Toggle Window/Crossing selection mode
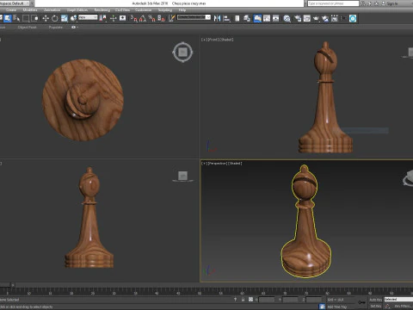Image resolution: width=413 pixels, height=310 pixels. coord(34,18)
